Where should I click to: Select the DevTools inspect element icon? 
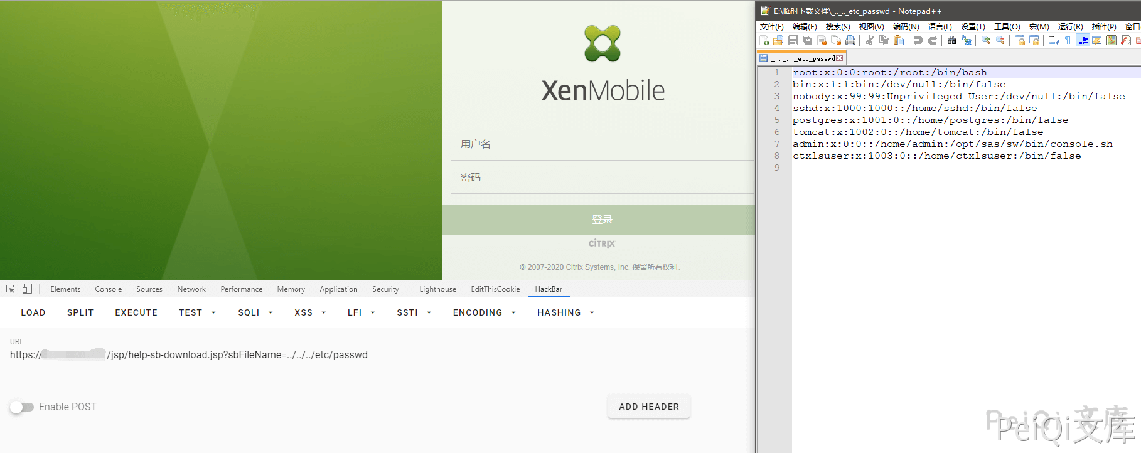[11, 289]
